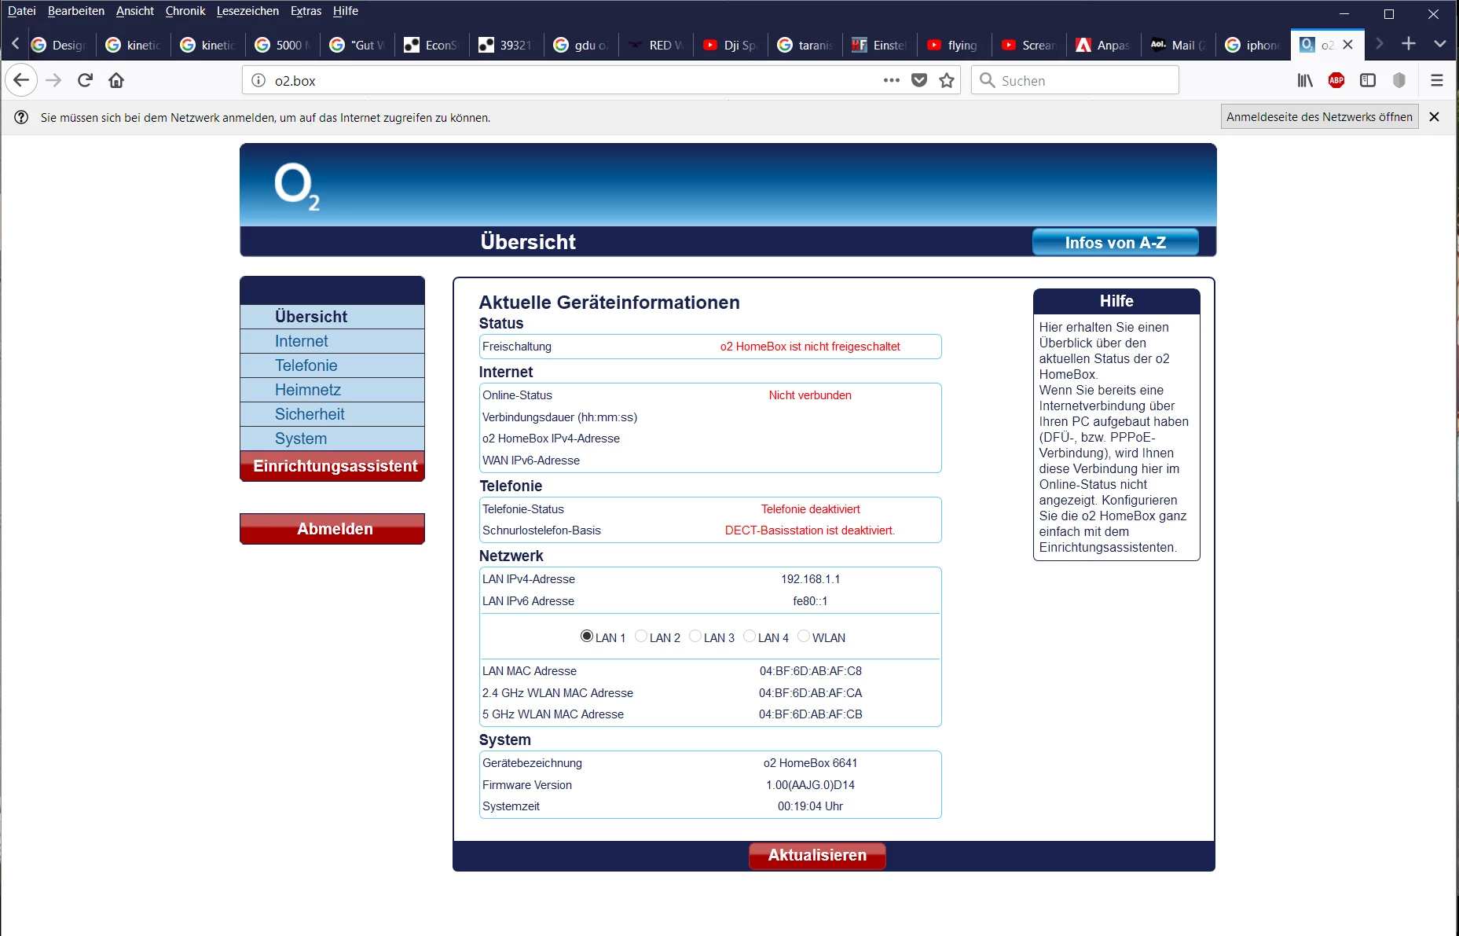Go back with the browser back arrow
Screen dimensions: 1459x936
pyautogui.click(x=21, y=80)
